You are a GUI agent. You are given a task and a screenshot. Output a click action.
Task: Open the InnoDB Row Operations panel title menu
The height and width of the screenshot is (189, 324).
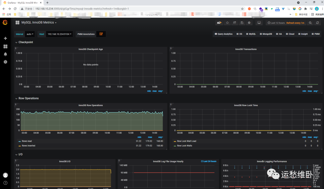tap(91, 105)
